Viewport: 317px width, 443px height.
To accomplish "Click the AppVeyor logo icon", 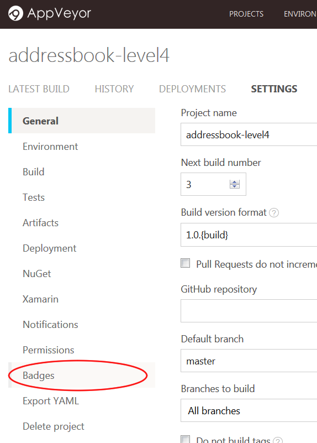I will click(x=15, y=13).
